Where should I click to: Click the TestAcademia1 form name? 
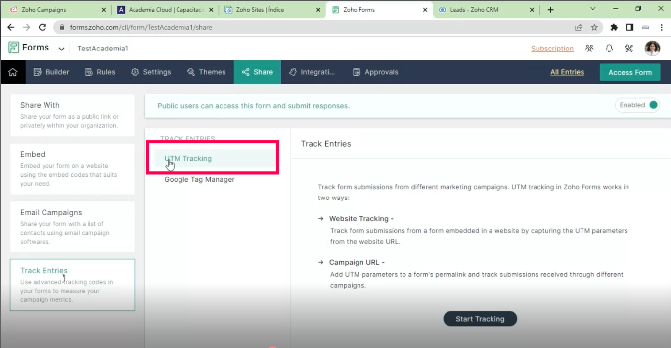pos(102,49)
